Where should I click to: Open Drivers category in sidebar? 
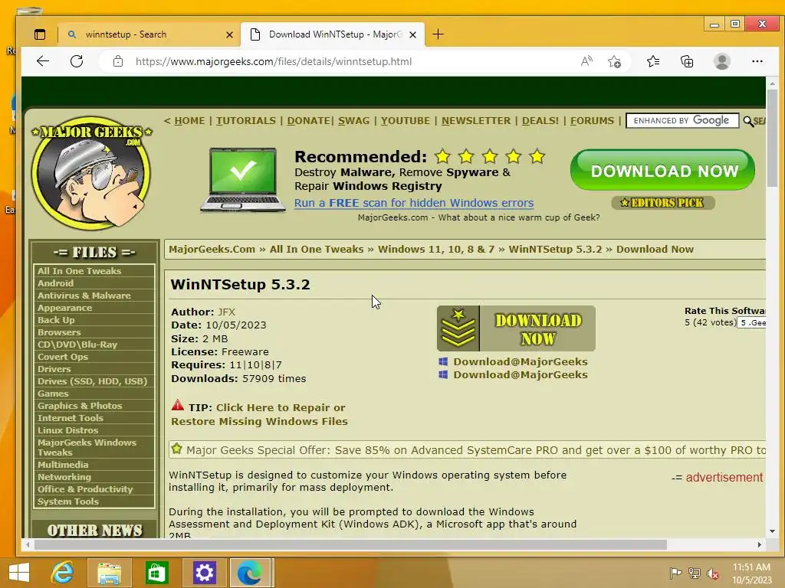54,369
